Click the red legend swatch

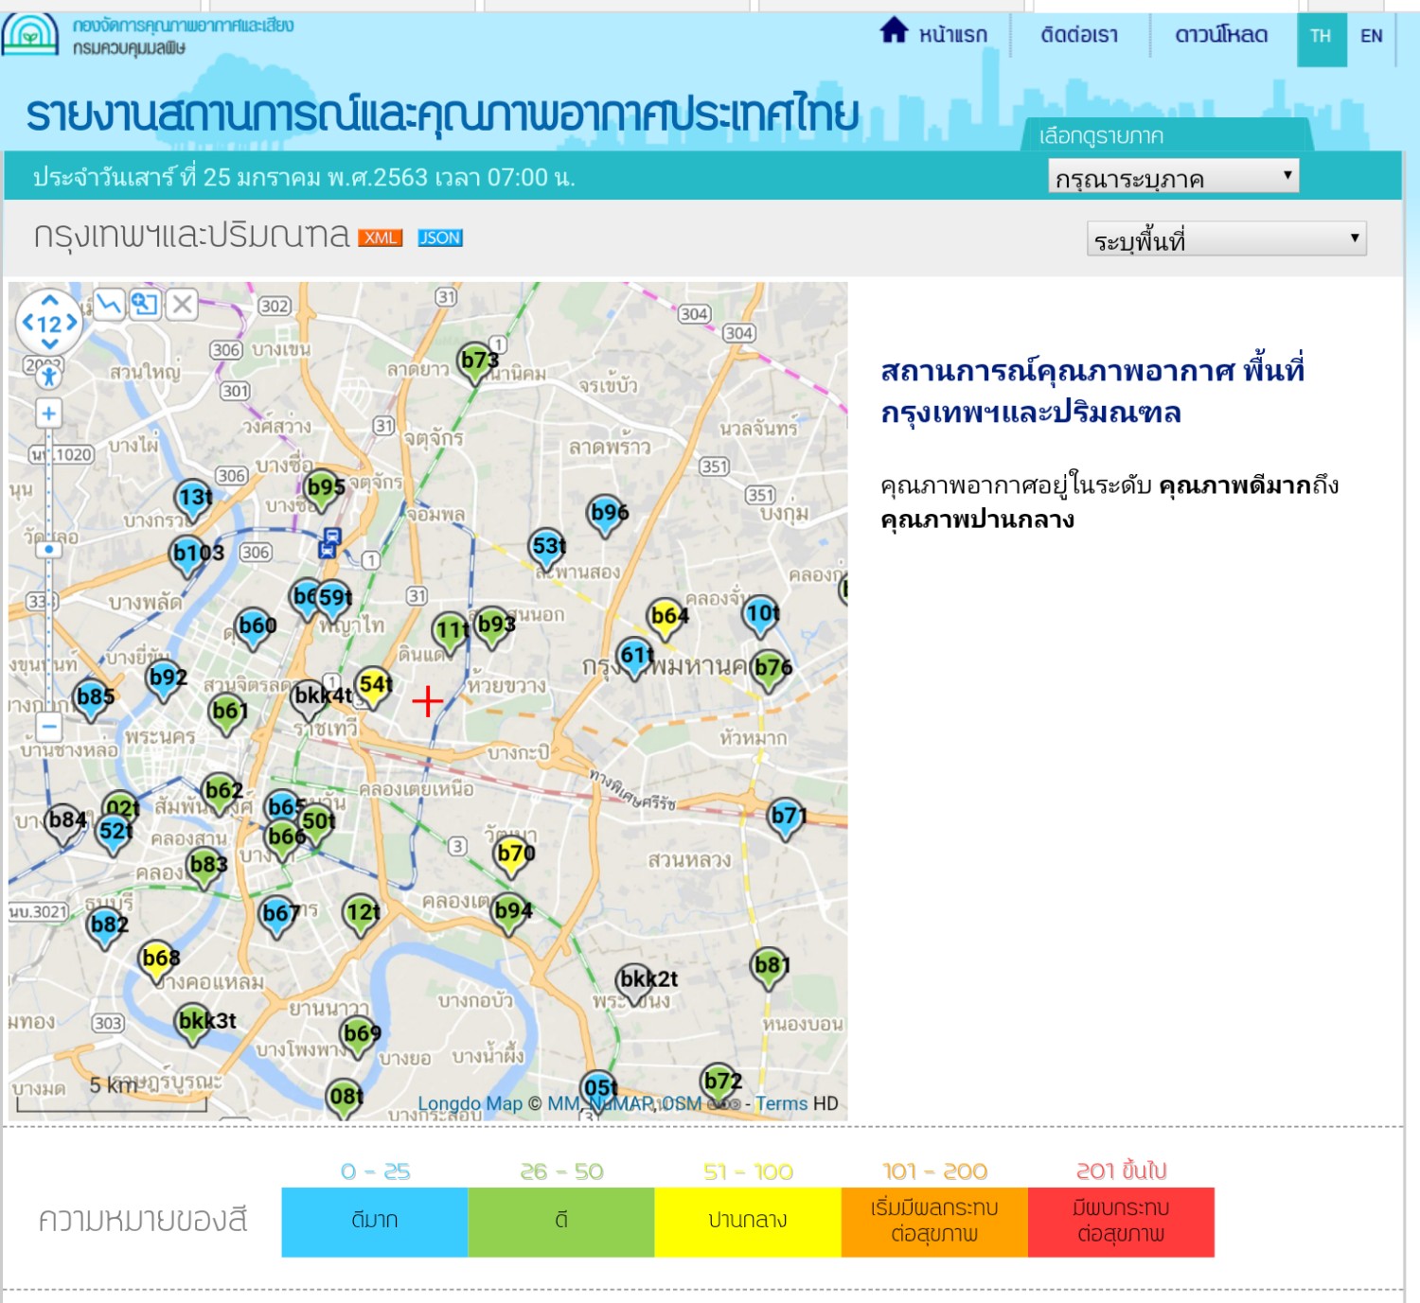1121,1222
